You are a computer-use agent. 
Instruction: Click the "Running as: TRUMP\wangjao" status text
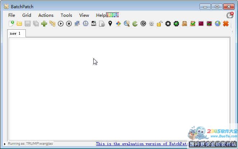tap(31, 144)
